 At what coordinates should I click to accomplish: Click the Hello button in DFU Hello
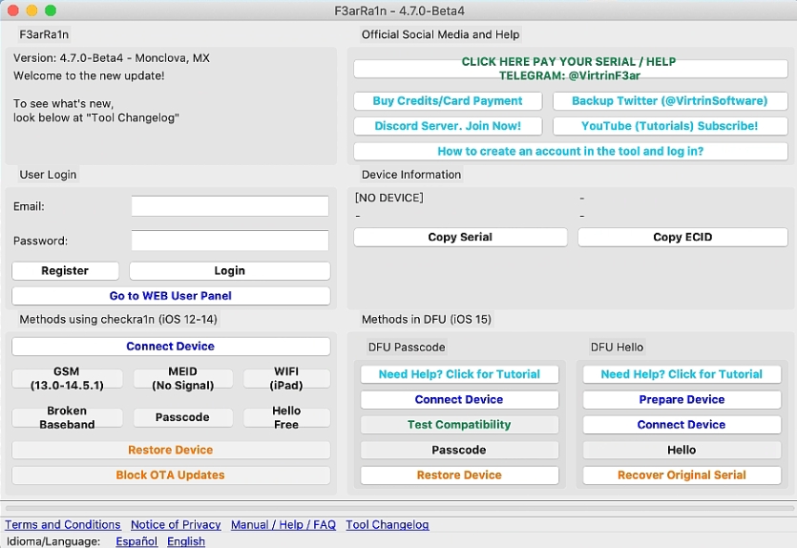(x=682, y=450)
